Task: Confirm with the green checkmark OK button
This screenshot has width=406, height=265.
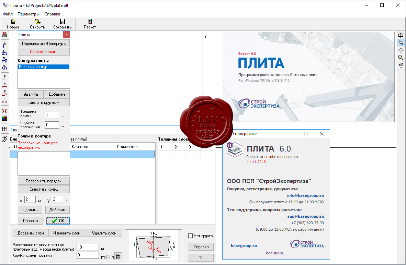Action: pyautogui.click(x=58, y=221)
